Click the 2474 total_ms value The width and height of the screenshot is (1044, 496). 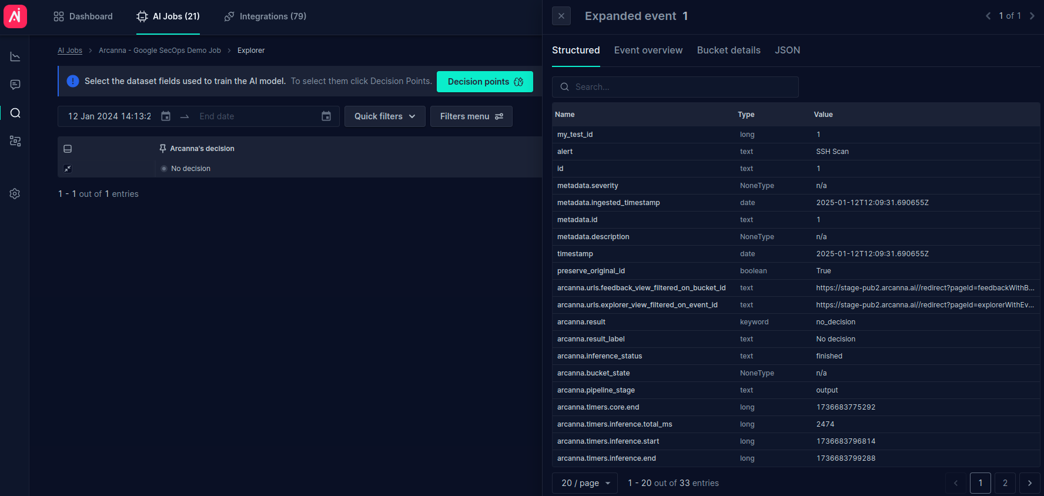[825, 424]
